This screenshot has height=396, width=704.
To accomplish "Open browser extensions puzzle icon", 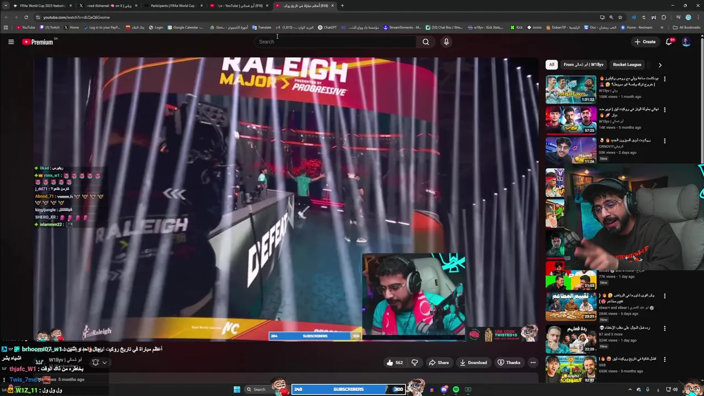I will 664,17.
